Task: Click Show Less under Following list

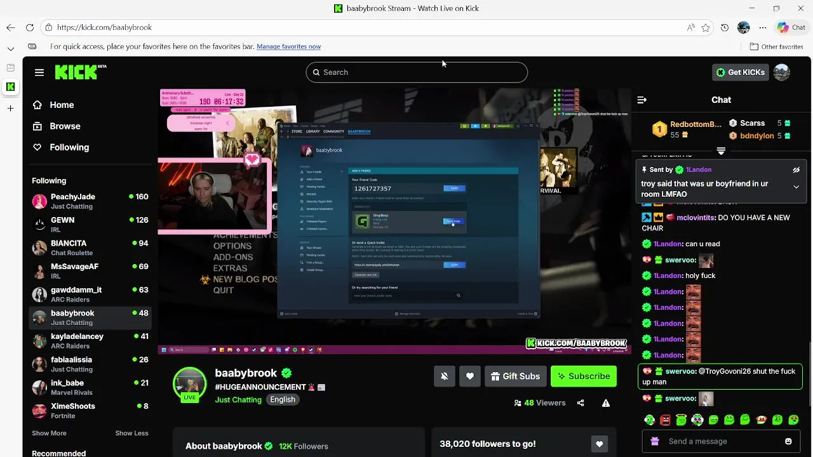Action: click(x=131, y=434)
